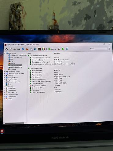Open the three-dot menu beside the search box
Image resolution: width=113 pixels, height=151 pixels.
(110, 49)
